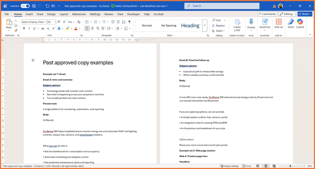Toggle Bold formatting
The image size is (315, 169).
pyautogui.click(x=24, y=28)
